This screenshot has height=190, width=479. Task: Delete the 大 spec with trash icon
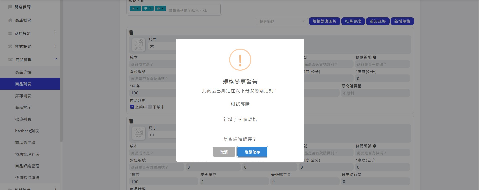(x=131, y=32)
